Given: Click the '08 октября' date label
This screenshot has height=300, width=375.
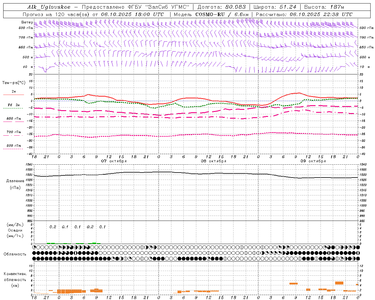Looking at the screenshot, I should click(x=214, y=161).
